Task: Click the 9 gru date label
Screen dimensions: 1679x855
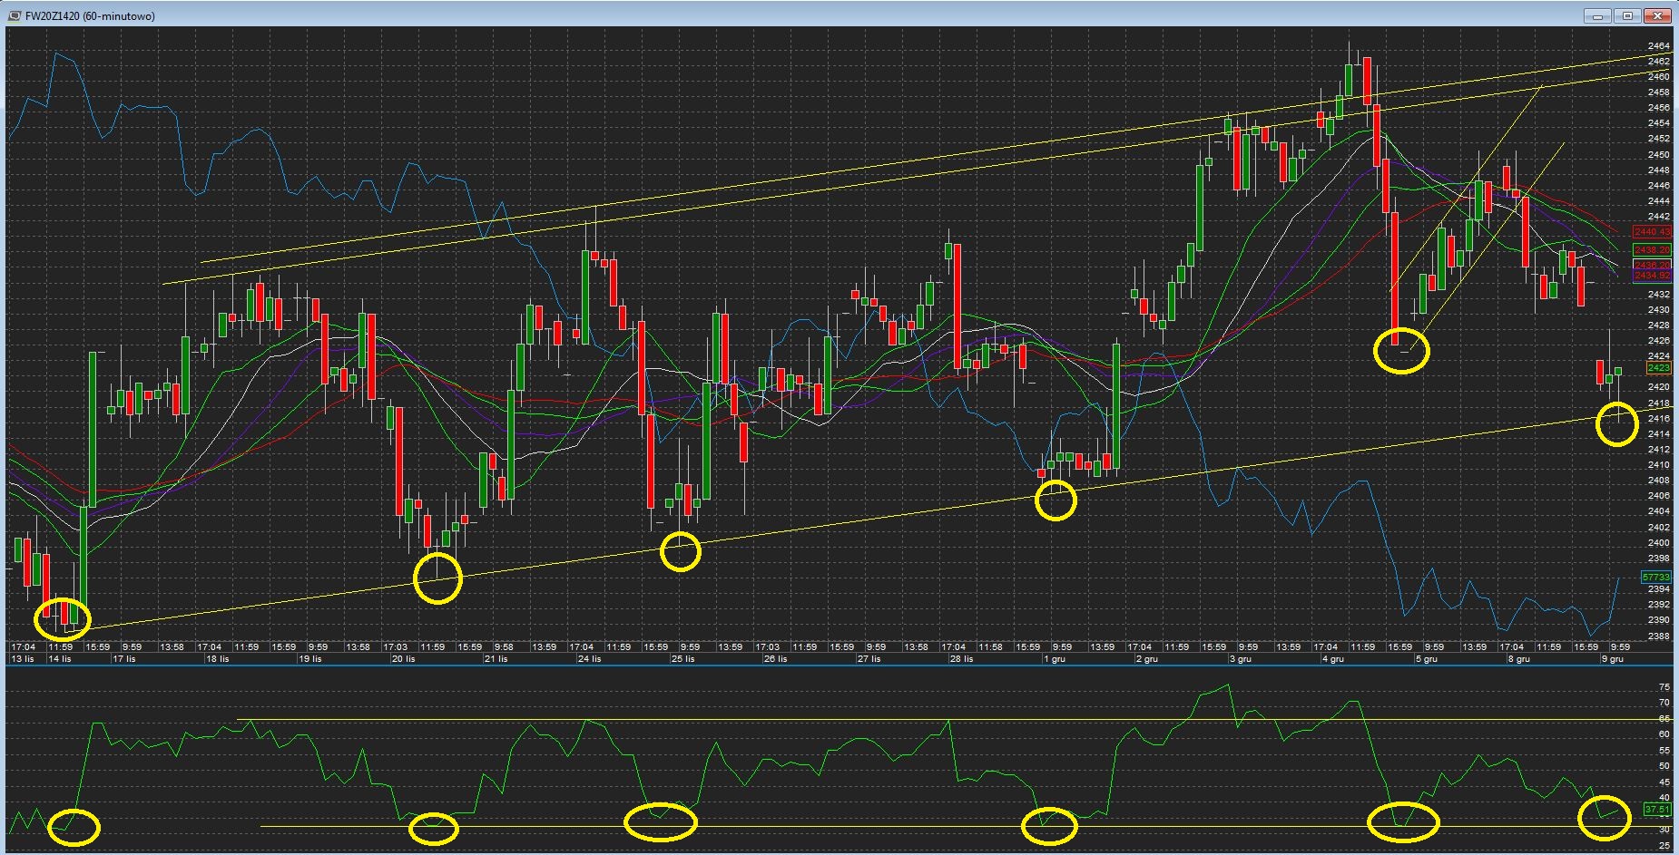Action: pos(1612,659)
